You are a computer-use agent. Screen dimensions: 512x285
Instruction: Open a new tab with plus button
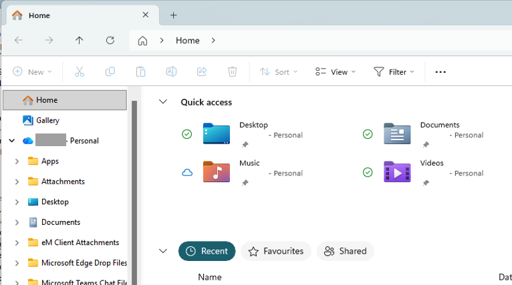click(173, 15)
